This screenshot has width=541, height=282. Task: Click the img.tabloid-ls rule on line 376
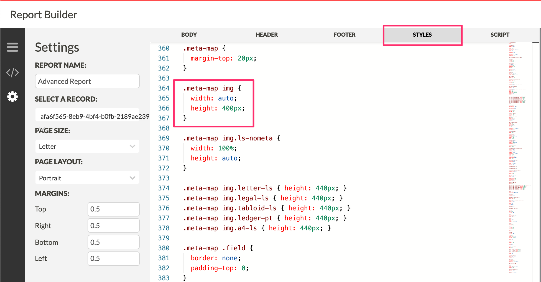pyautogui.click(x=267, y=208)
